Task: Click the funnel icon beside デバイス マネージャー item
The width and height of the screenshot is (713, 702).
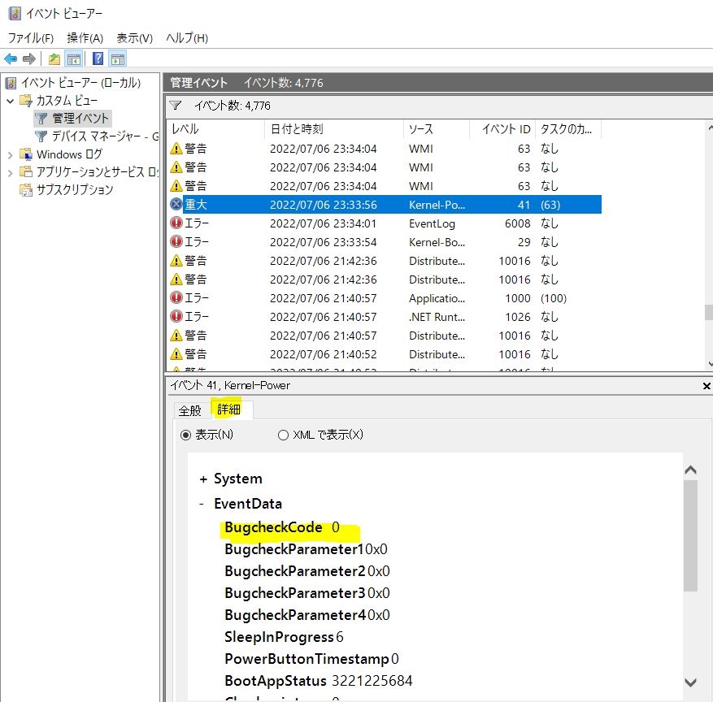Action: 41,136
